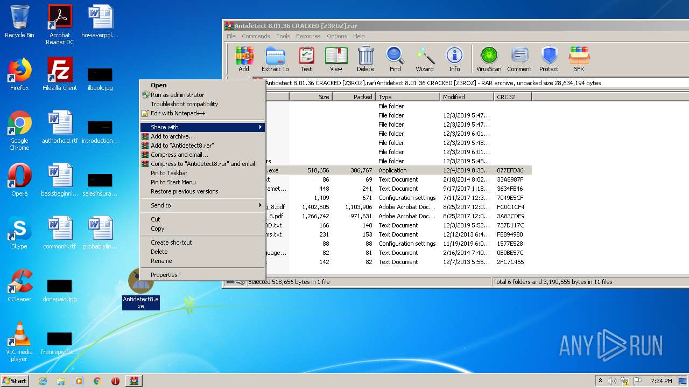Open Windows Explorer from the taskbar
689x388 pixels.
[61, 381]
